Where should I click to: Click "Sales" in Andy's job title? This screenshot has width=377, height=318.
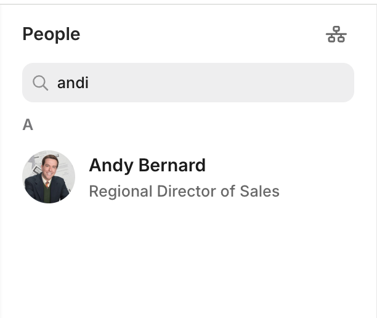pyautogui.click(x=261, y=192)
